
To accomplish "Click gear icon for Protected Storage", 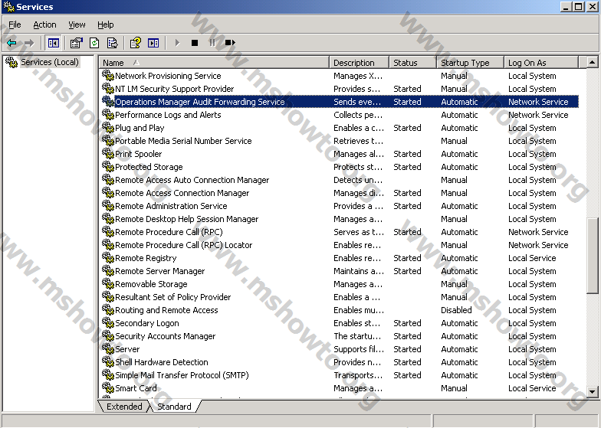I will click(108, 167).
